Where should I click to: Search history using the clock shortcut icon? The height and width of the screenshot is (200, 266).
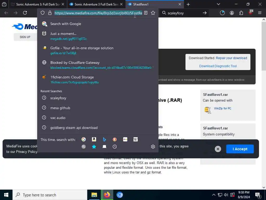tap(115, 147)
